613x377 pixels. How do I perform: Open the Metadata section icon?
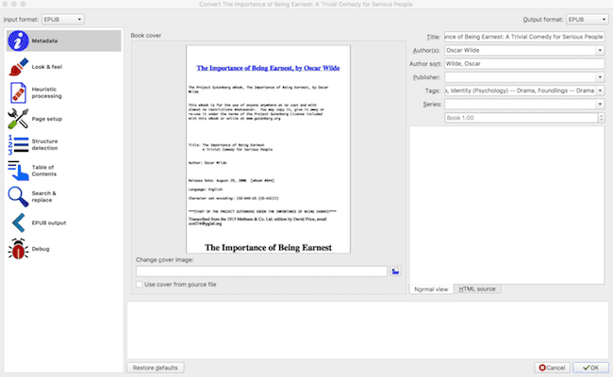[x=18, y=41]
